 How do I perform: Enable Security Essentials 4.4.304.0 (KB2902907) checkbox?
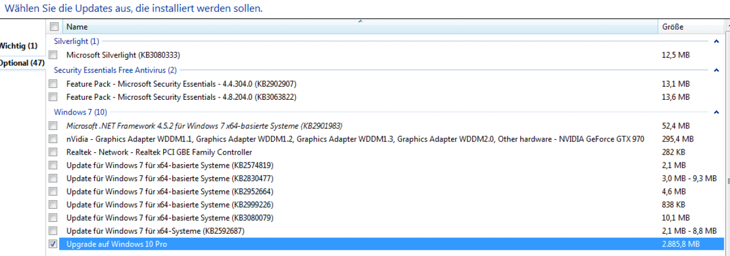(53, 84)
